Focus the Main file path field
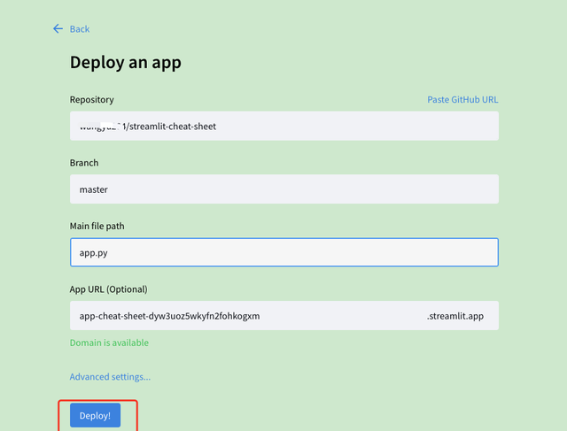 click(x=283, y=252)
